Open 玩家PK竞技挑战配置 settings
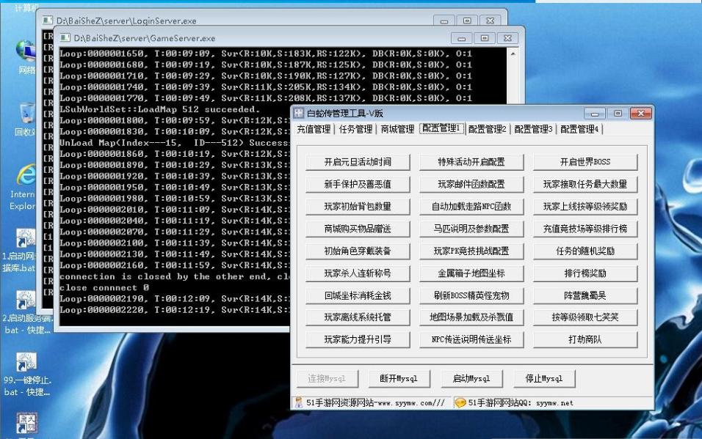 [471, 251]
